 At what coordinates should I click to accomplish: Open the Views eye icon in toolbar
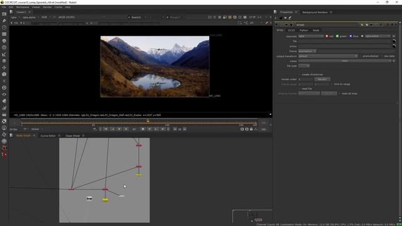click(x=4, y=94)
